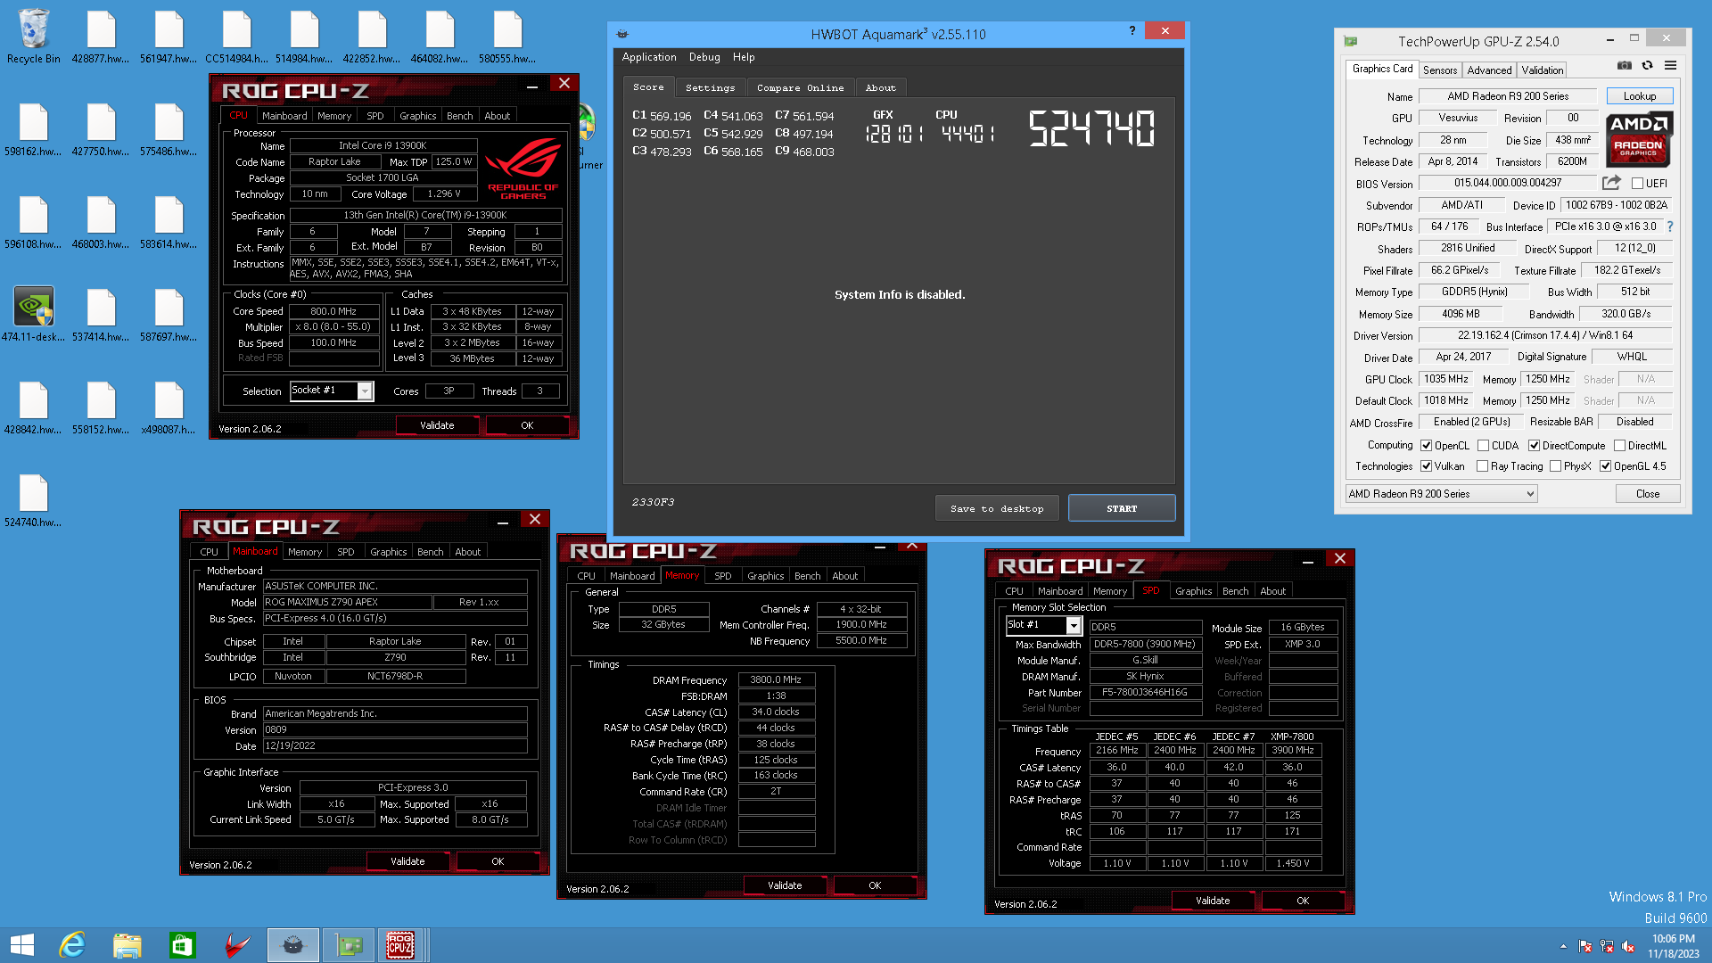1712x963 pixels.
Task: Toggle the Vulkan checkbox in GPU-Z
Action: click(1426, 466)
